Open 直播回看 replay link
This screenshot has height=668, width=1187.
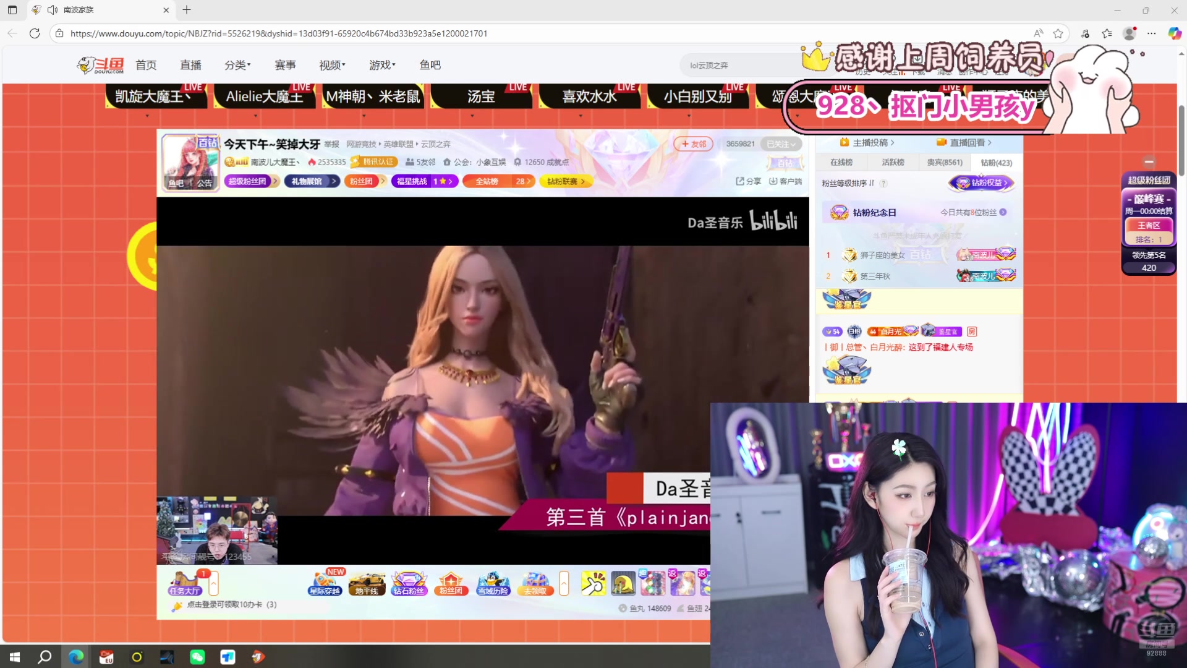click(964, 143)
